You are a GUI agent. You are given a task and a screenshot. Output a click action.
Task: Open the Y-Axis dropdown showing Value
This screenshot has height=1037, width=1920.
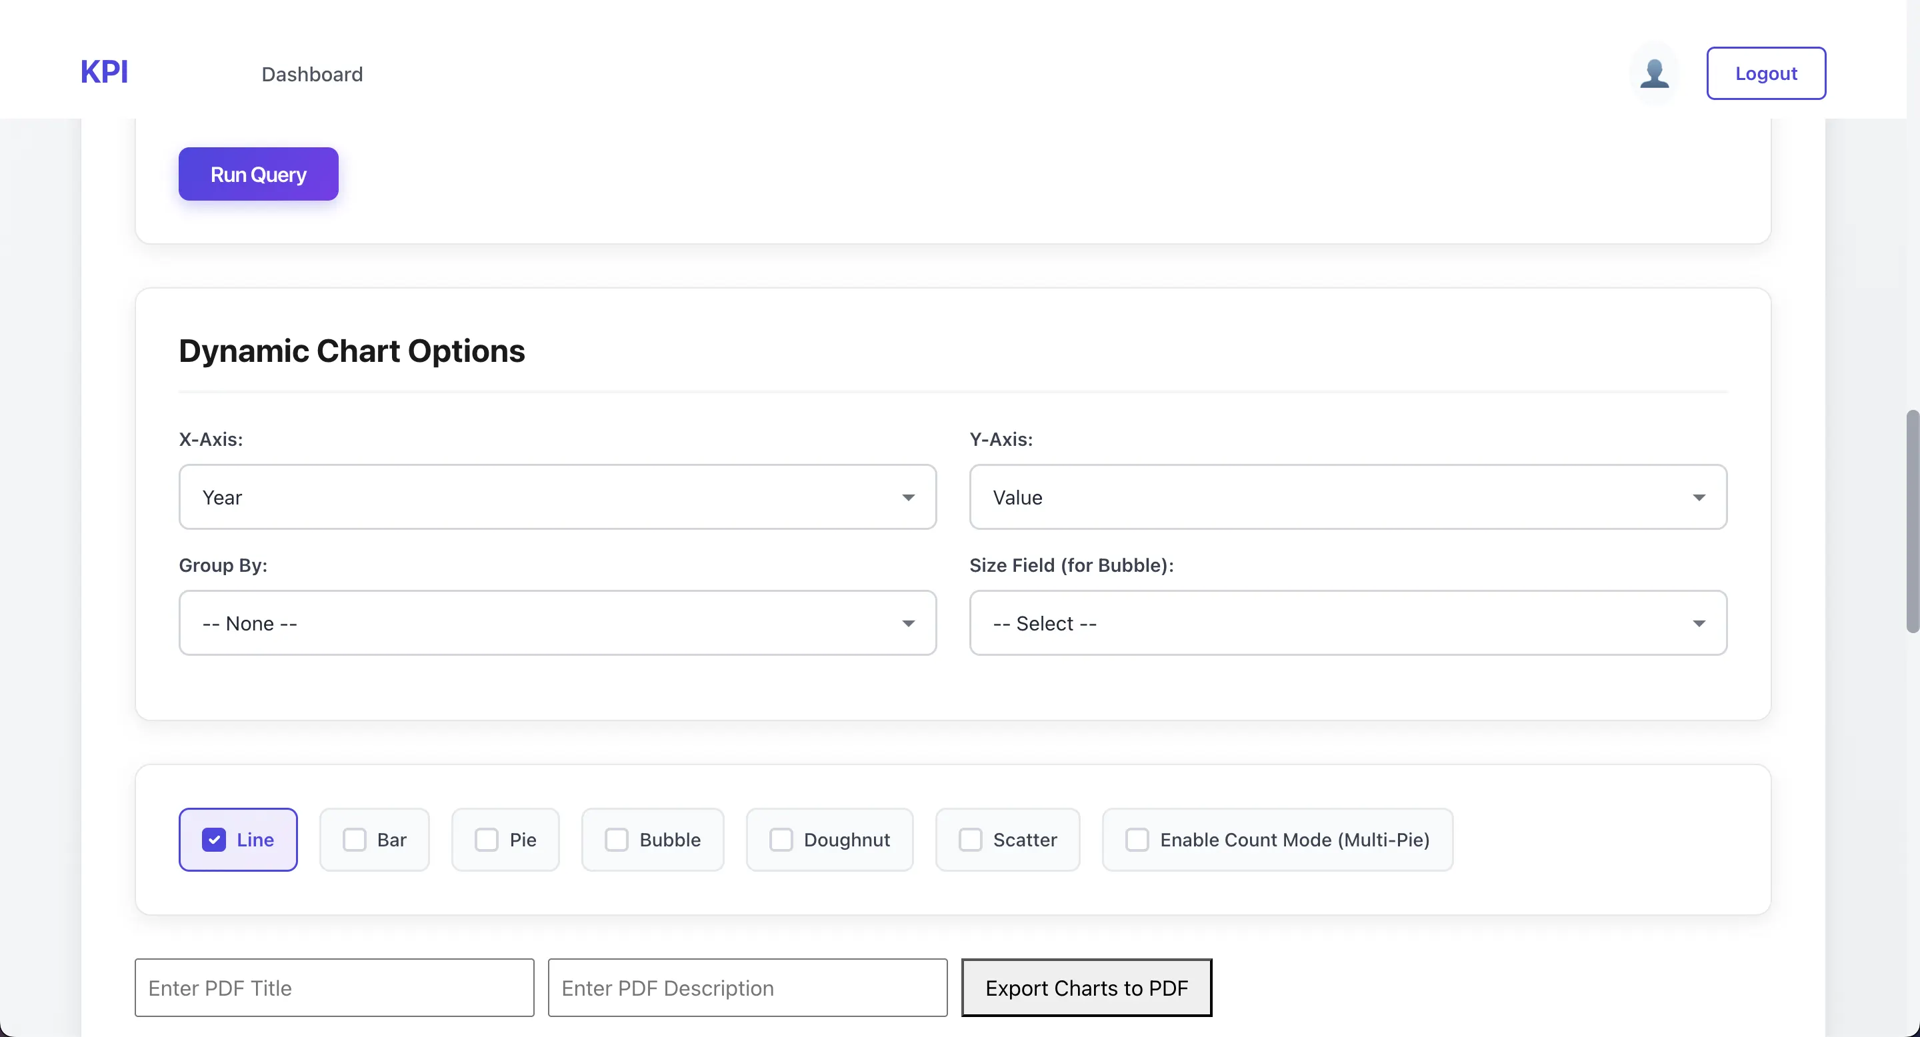click(x=1347, y=497)
